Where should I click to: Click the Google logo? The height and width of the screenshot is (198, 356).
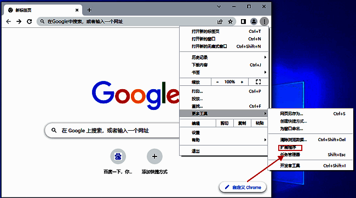pos(135,95)
